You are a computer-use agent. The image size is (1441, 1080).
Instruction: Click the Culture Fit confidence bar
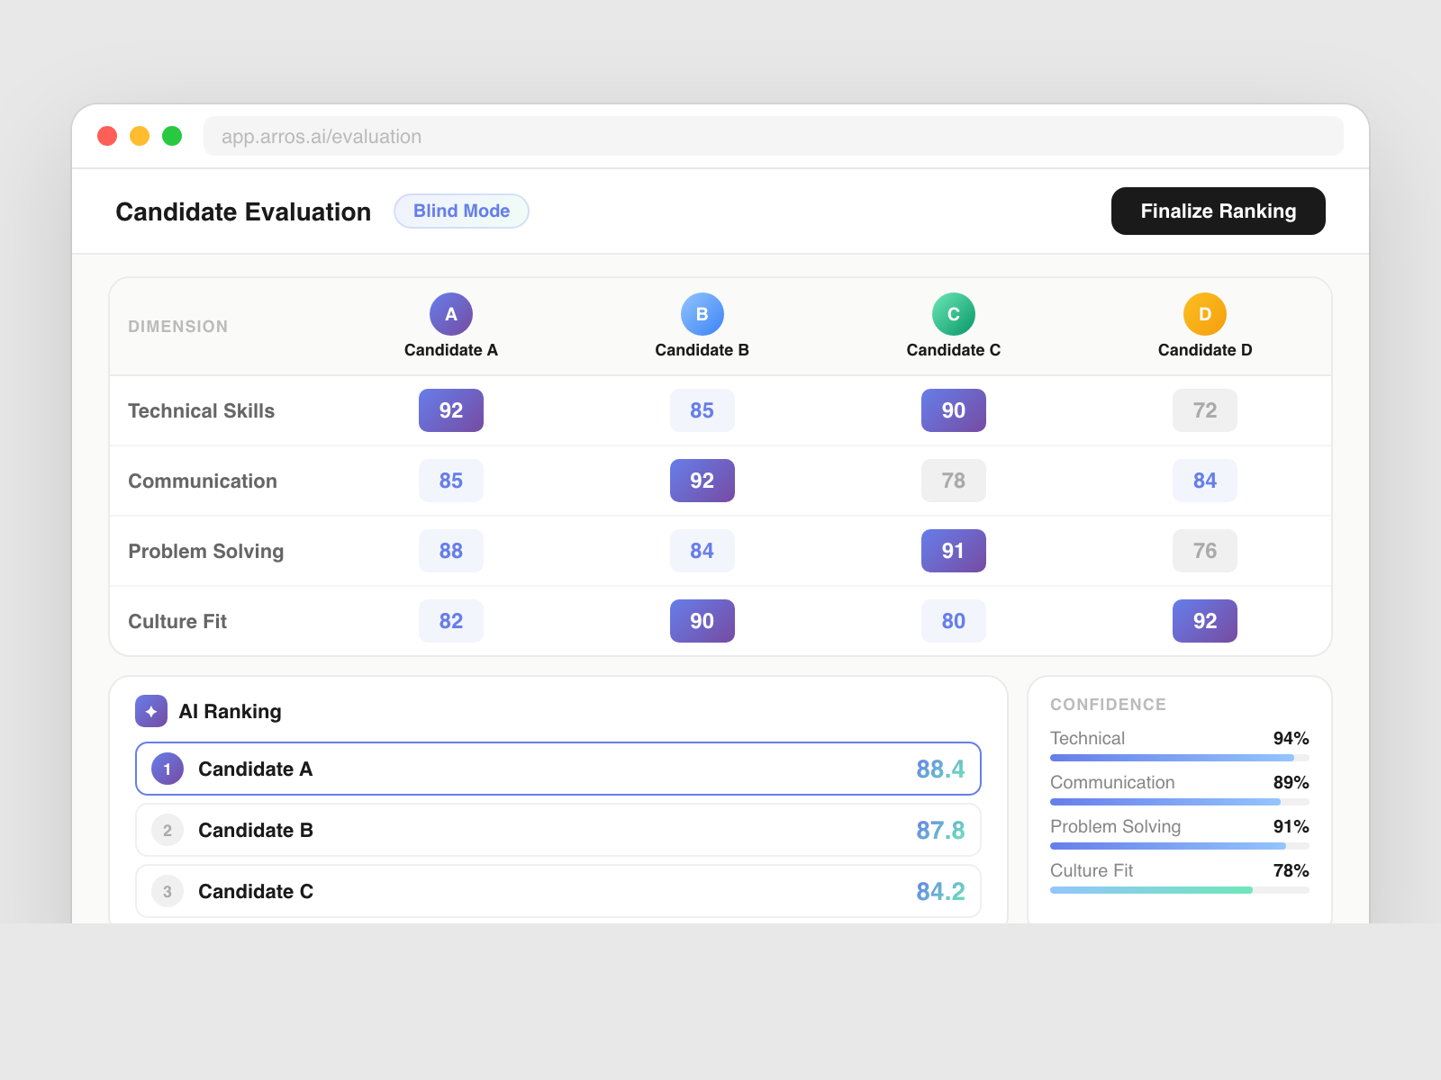[x=1179, y=890]
